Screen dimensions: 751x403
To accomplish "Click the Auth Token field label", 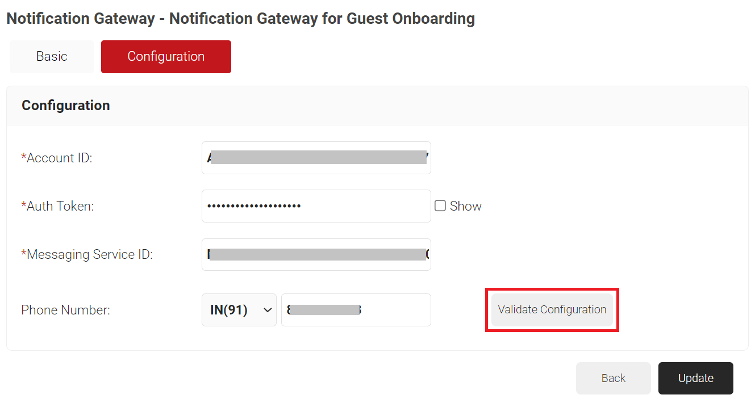I will (x=60, y=206).
